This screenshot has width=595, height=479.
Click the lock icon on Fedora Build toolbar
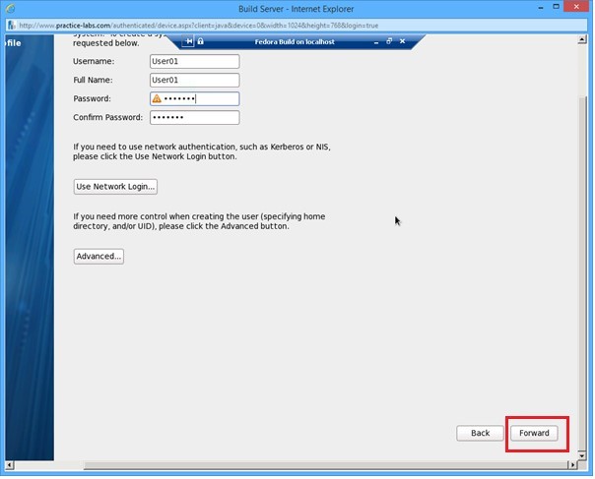[x=200, y=41]
